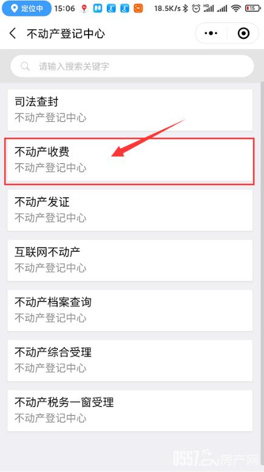Tap the alarm clock status icon
This screenshot has height=472, width=264.
pyautogui.click(x=196, y=8)
